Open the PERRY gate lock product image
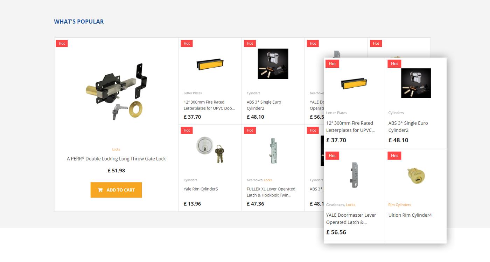This screenshot has height=262, width=490. (x=116, y=92)
